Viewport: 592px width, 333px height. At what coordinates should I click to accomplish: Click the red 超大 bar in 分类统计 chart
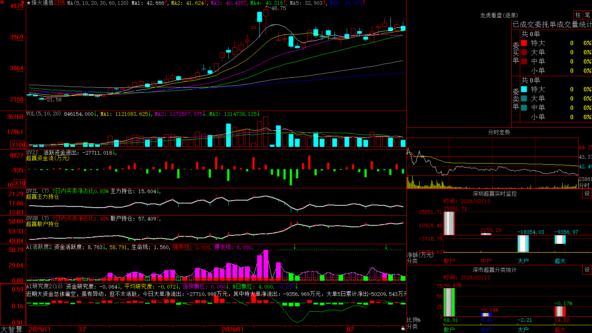560,311
